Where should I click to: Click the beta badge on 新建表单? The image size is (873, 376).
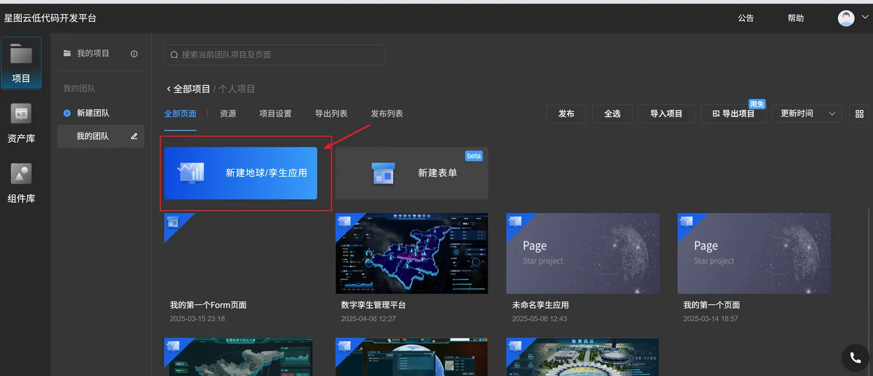point(474,156)
